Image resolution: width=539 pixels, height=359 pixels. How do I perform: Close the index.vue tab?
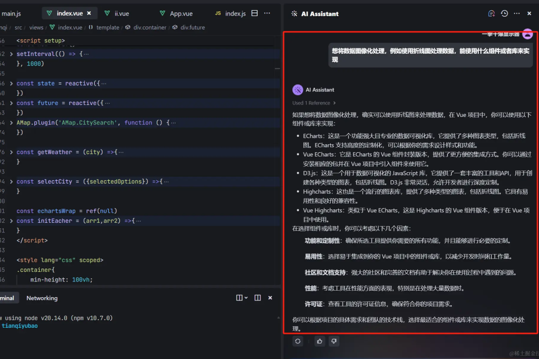[89, 13]
